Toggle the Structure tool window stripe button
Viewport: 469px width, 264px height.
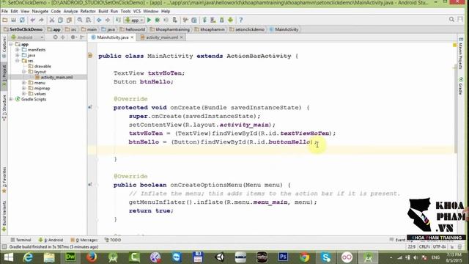(4, 107)
